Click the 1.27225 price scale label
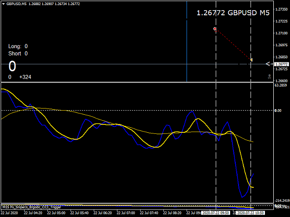The height and width of the screenshot is (217, 290). pyautogui.click(x=282, y=21)
